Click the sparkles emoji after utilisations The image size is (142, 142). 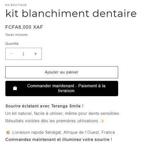(x=102, y=121)
